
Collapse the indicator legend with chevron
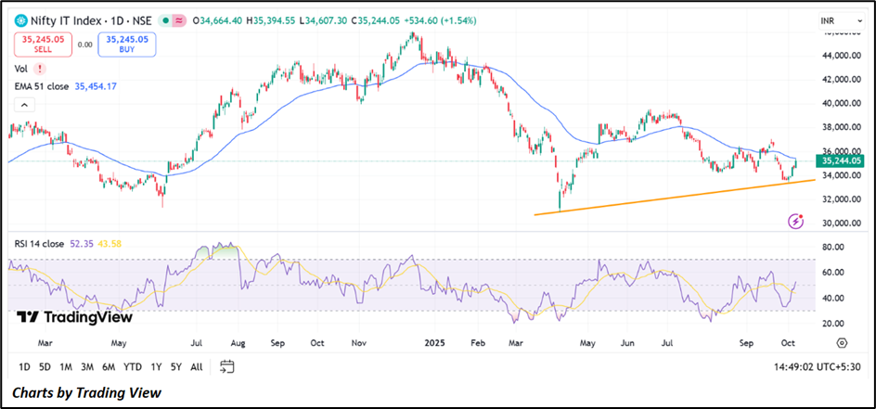20,106
